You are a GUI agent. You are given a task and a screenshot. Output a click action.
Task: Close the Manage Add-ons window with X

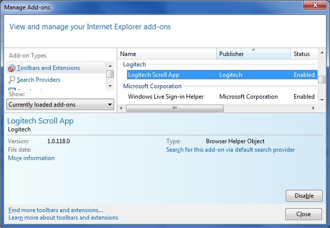[315, 4]
